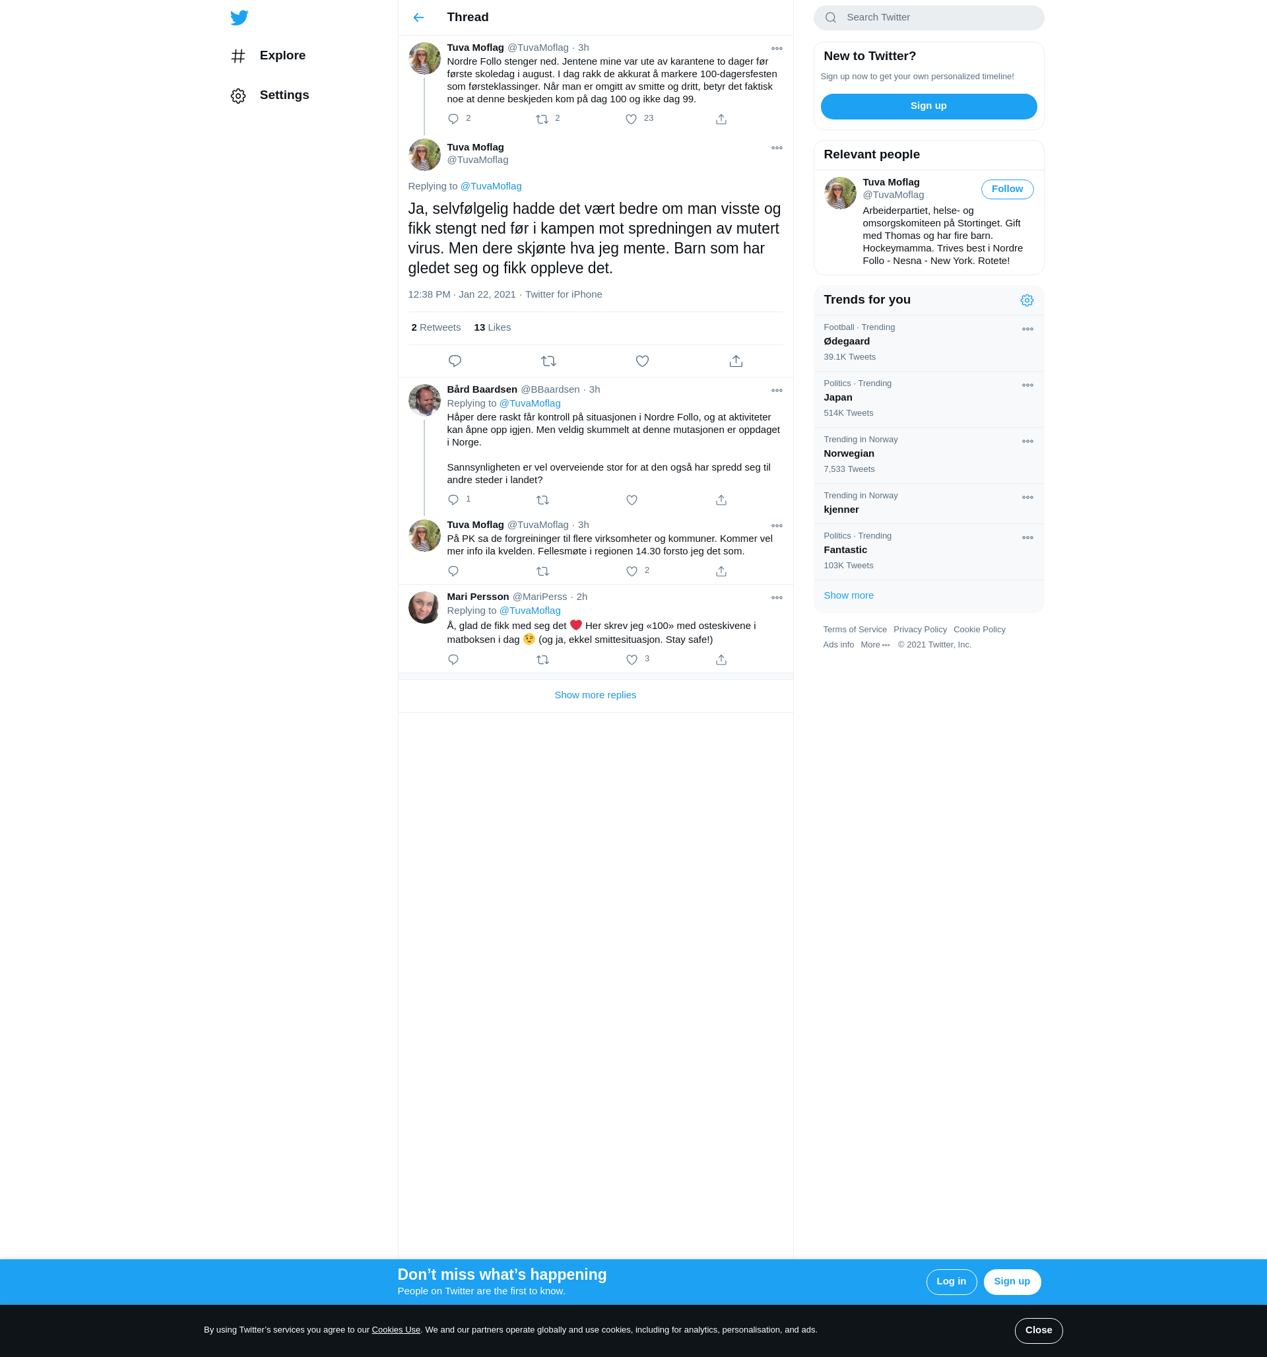Open Mari Persson's profile picture

424,607
